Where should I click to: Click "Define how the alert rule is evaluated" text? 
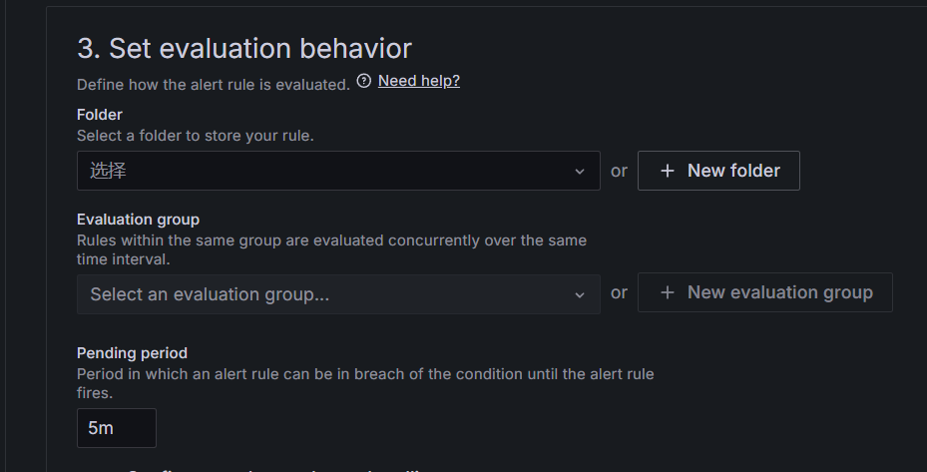[213, 85]
